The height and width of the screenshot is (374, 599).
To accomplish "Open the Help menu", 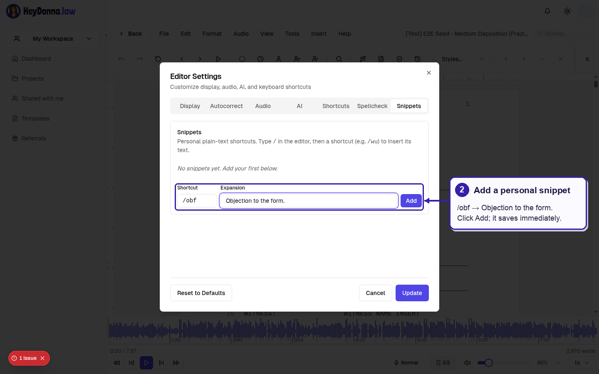I will tap(344, 34).
